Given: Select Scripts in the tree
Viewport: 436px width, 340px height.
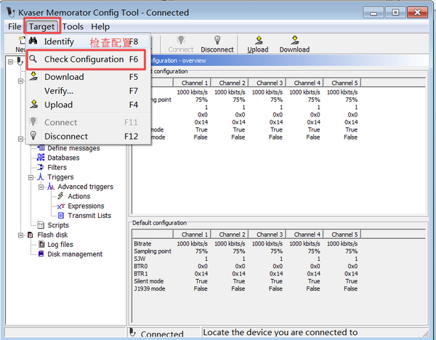Looking at the screenshot, I should pos(58,225).
